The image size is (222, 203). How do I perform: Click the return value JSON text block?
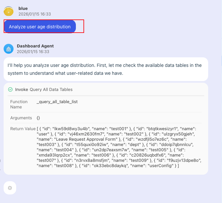click(119, 147)
